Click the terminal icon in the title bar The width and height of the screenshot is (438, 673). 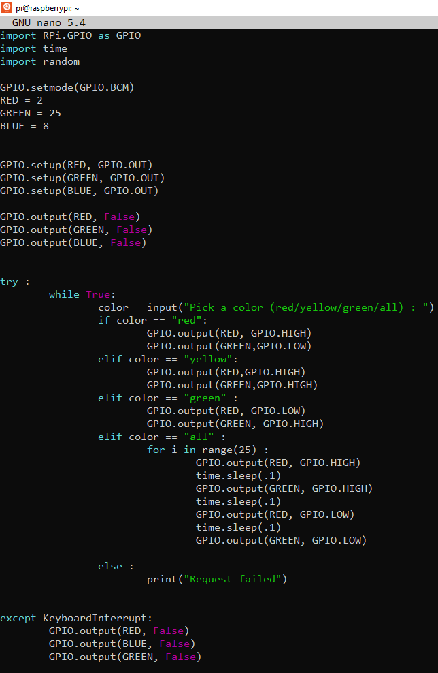(7, 7)
